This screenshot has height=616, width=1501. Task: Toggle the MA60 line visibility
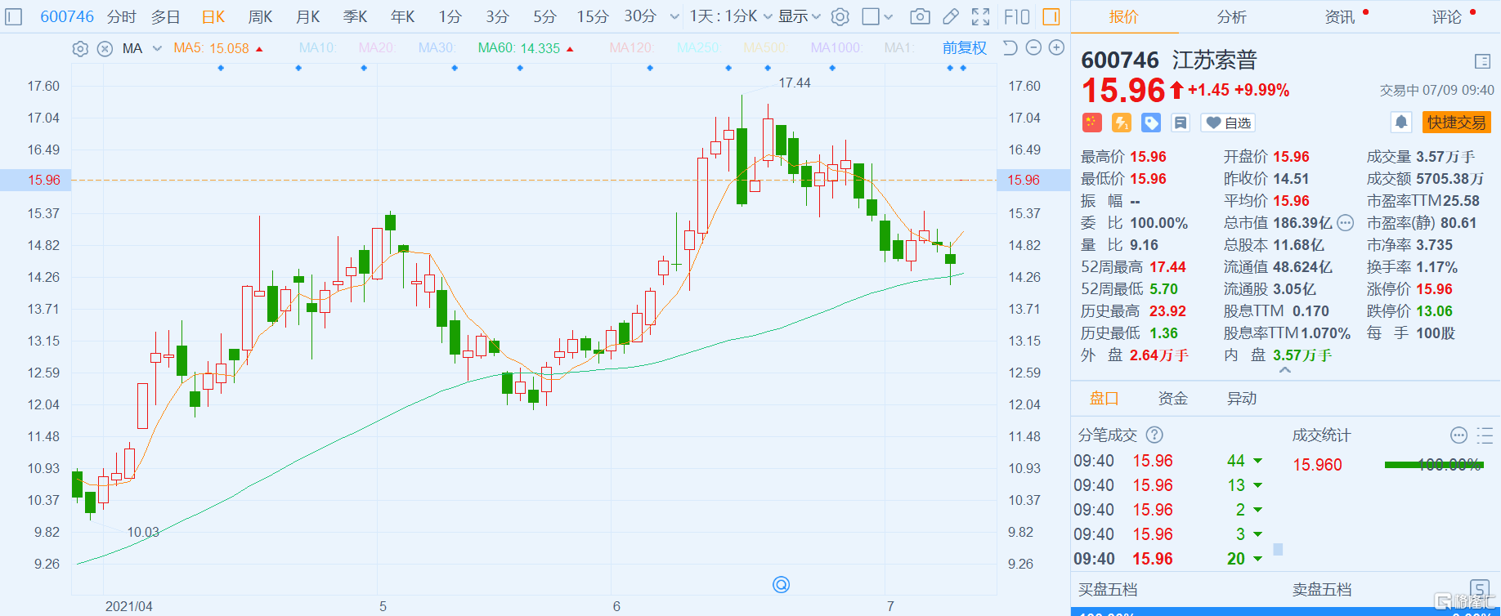click(x=526, y=48)
